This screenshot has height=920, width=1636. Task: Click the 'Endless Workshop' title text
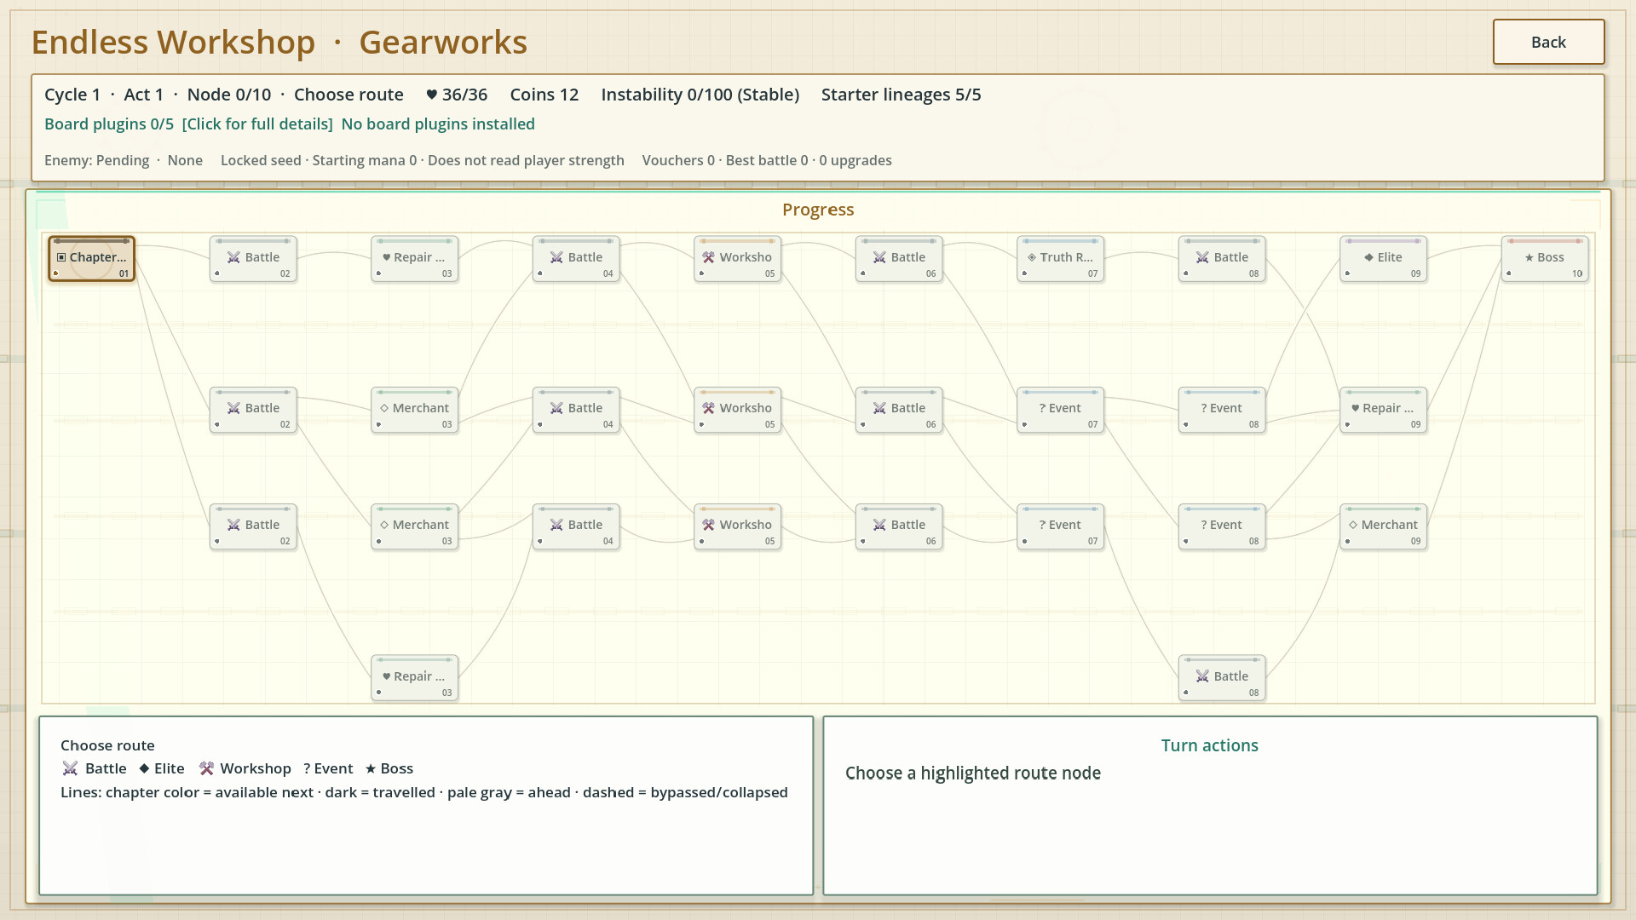[173, 42]
